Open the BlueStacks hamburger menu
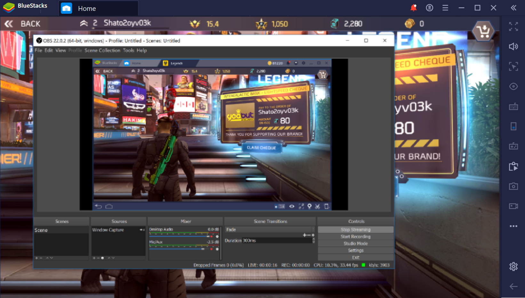Image resolution: width=525 pixels, height=298 pixels. tap(445, 8)
